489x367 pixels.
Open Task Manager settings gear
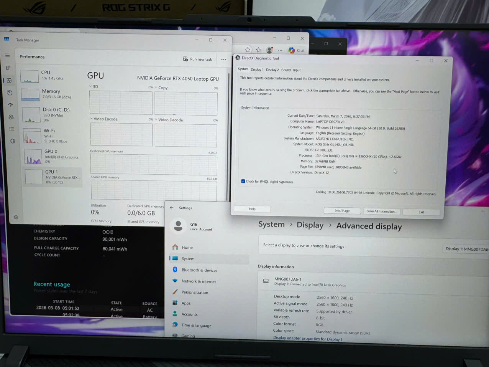16,217
